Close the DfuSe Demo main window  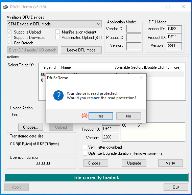click(184, 7)
